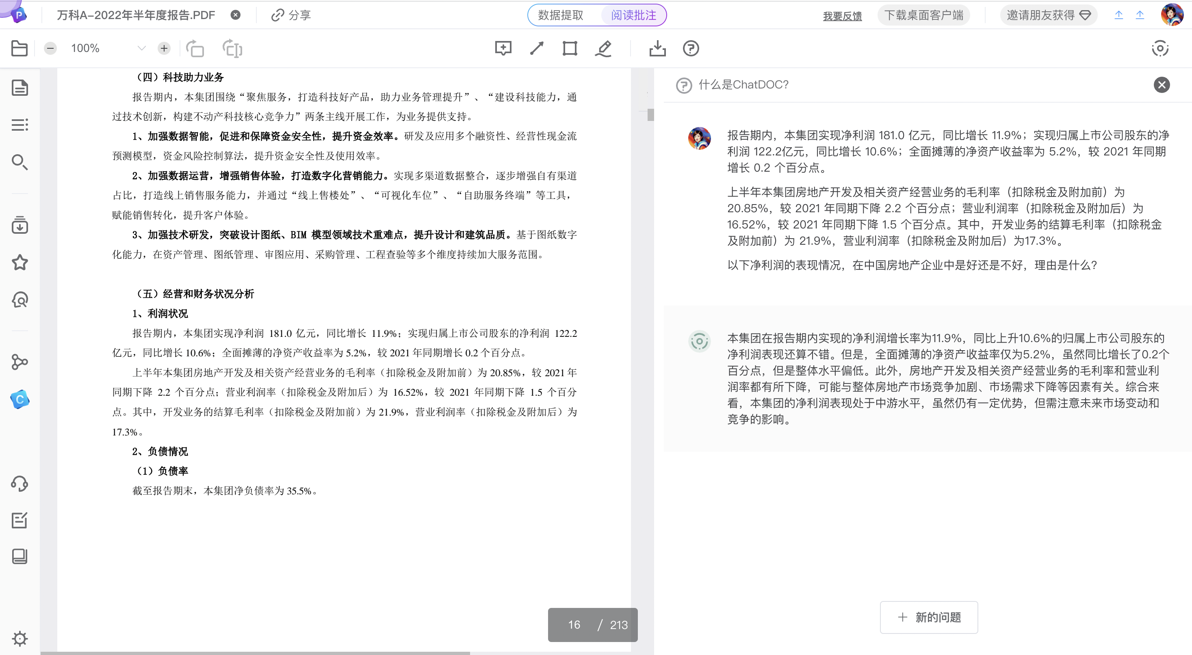Click the zoom in plus button
The height and width of the screenshot is (655, 1192).
[164, 48]
